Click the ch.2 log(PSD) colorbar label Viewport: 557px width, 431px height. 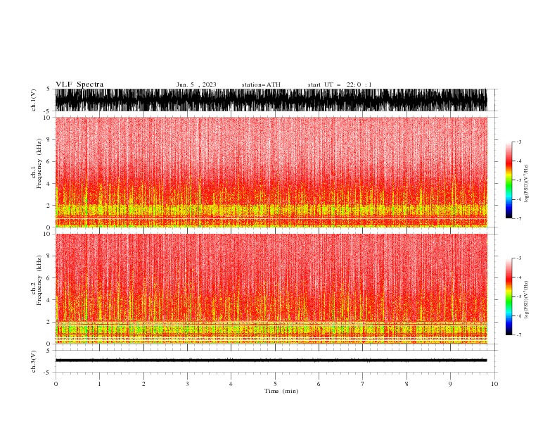point(526,300)
